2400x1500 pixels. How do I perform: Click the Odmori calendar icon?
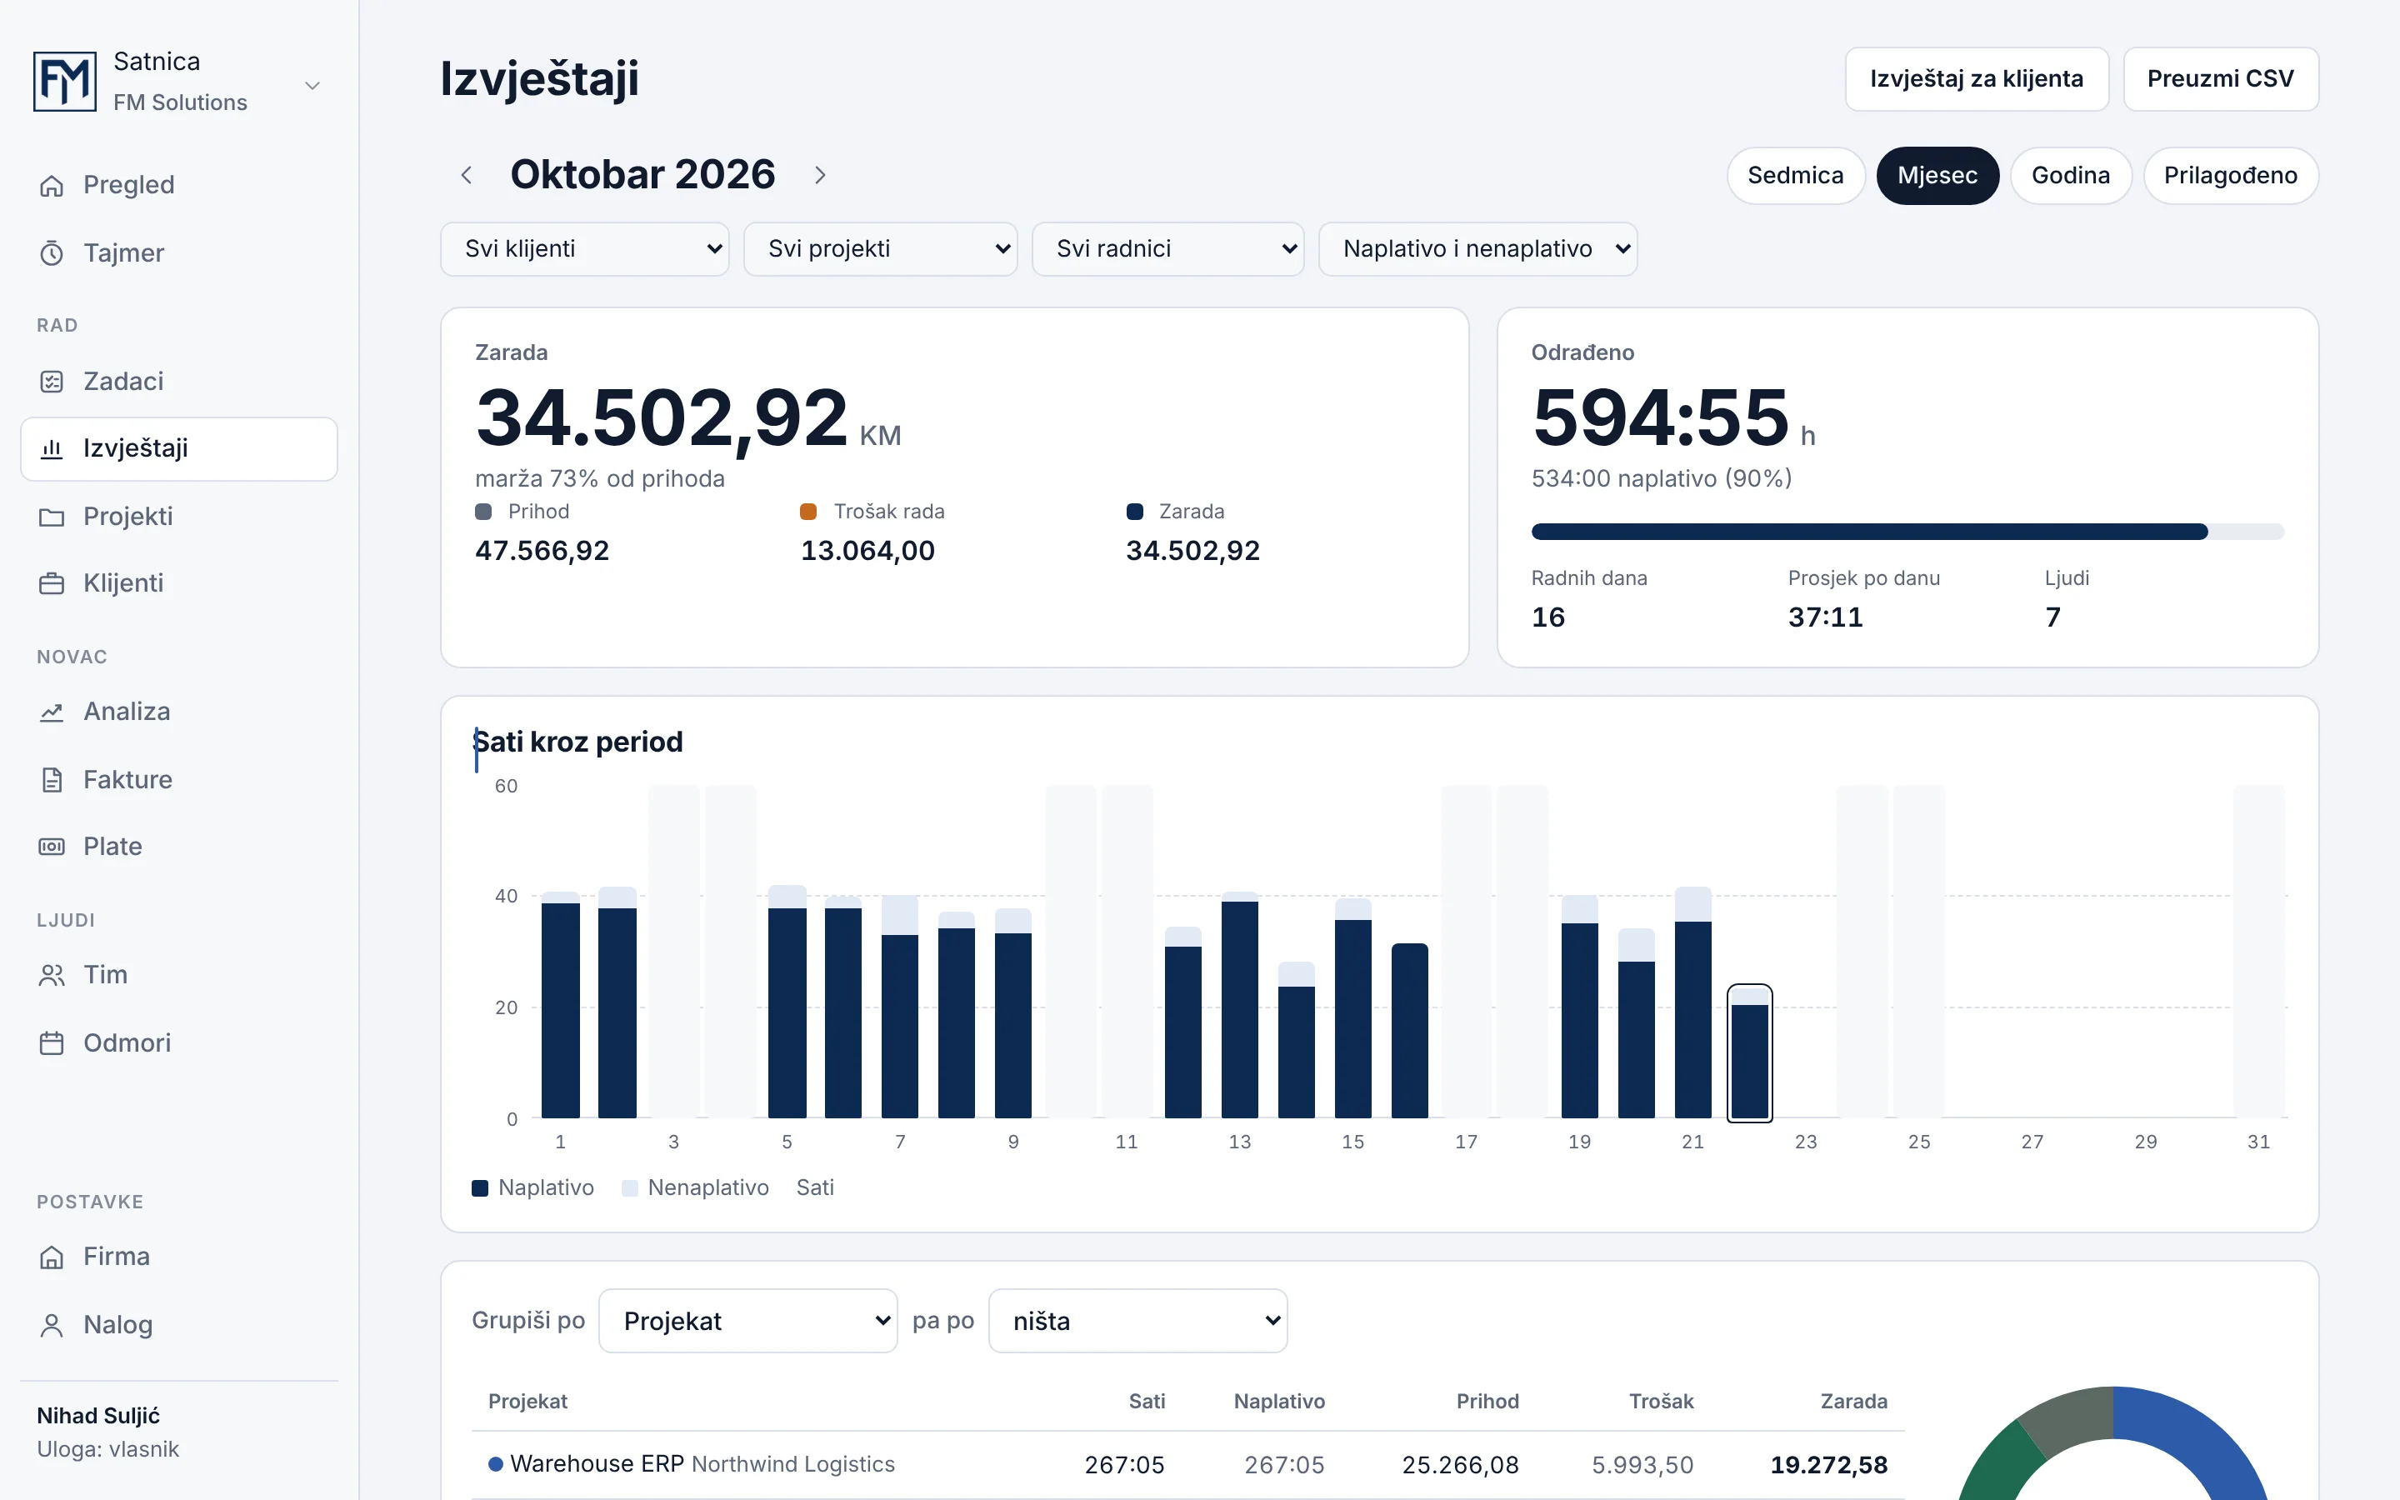(52, 1042)
